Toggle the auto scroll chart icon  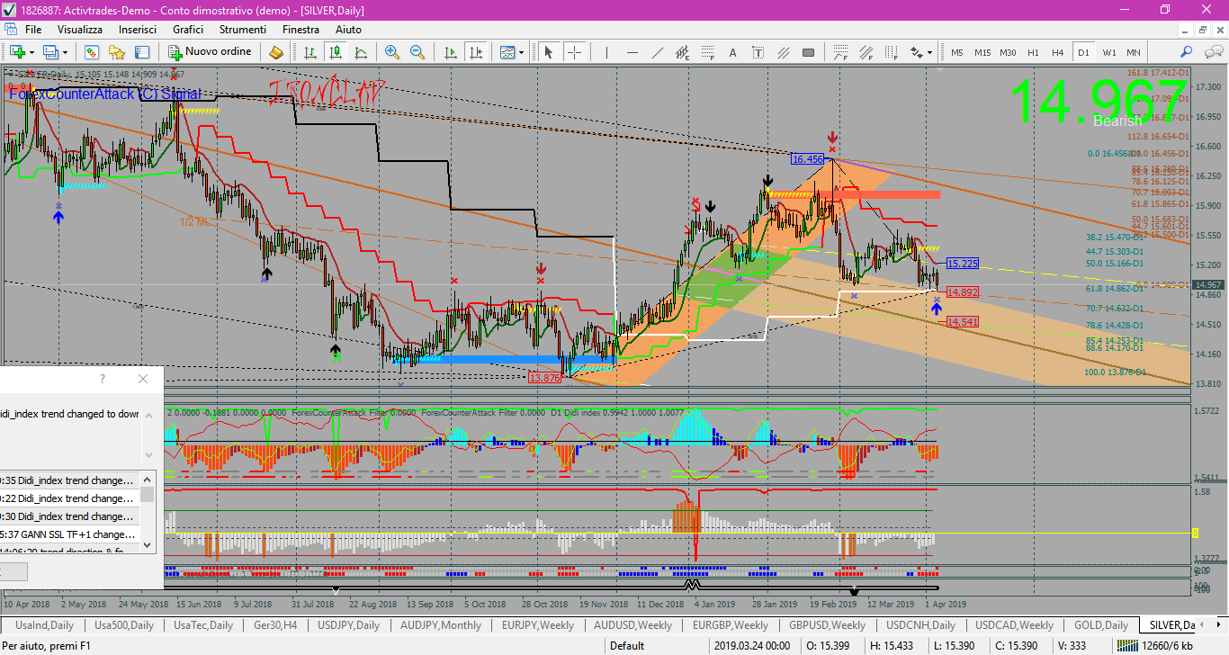(x=451, y=52)
